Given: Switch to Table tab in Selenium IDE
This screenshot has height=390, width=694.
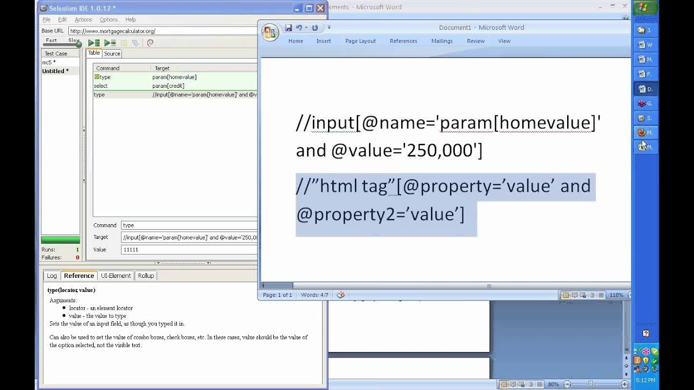Looking at the screenshot, I should pyautogui.click(x=94, y=53).
